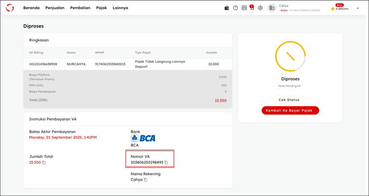Viewport: 369px width, 196px height.
Task: Click the Instruksi Pembayaran VA heading
Action: pos(53,119)
